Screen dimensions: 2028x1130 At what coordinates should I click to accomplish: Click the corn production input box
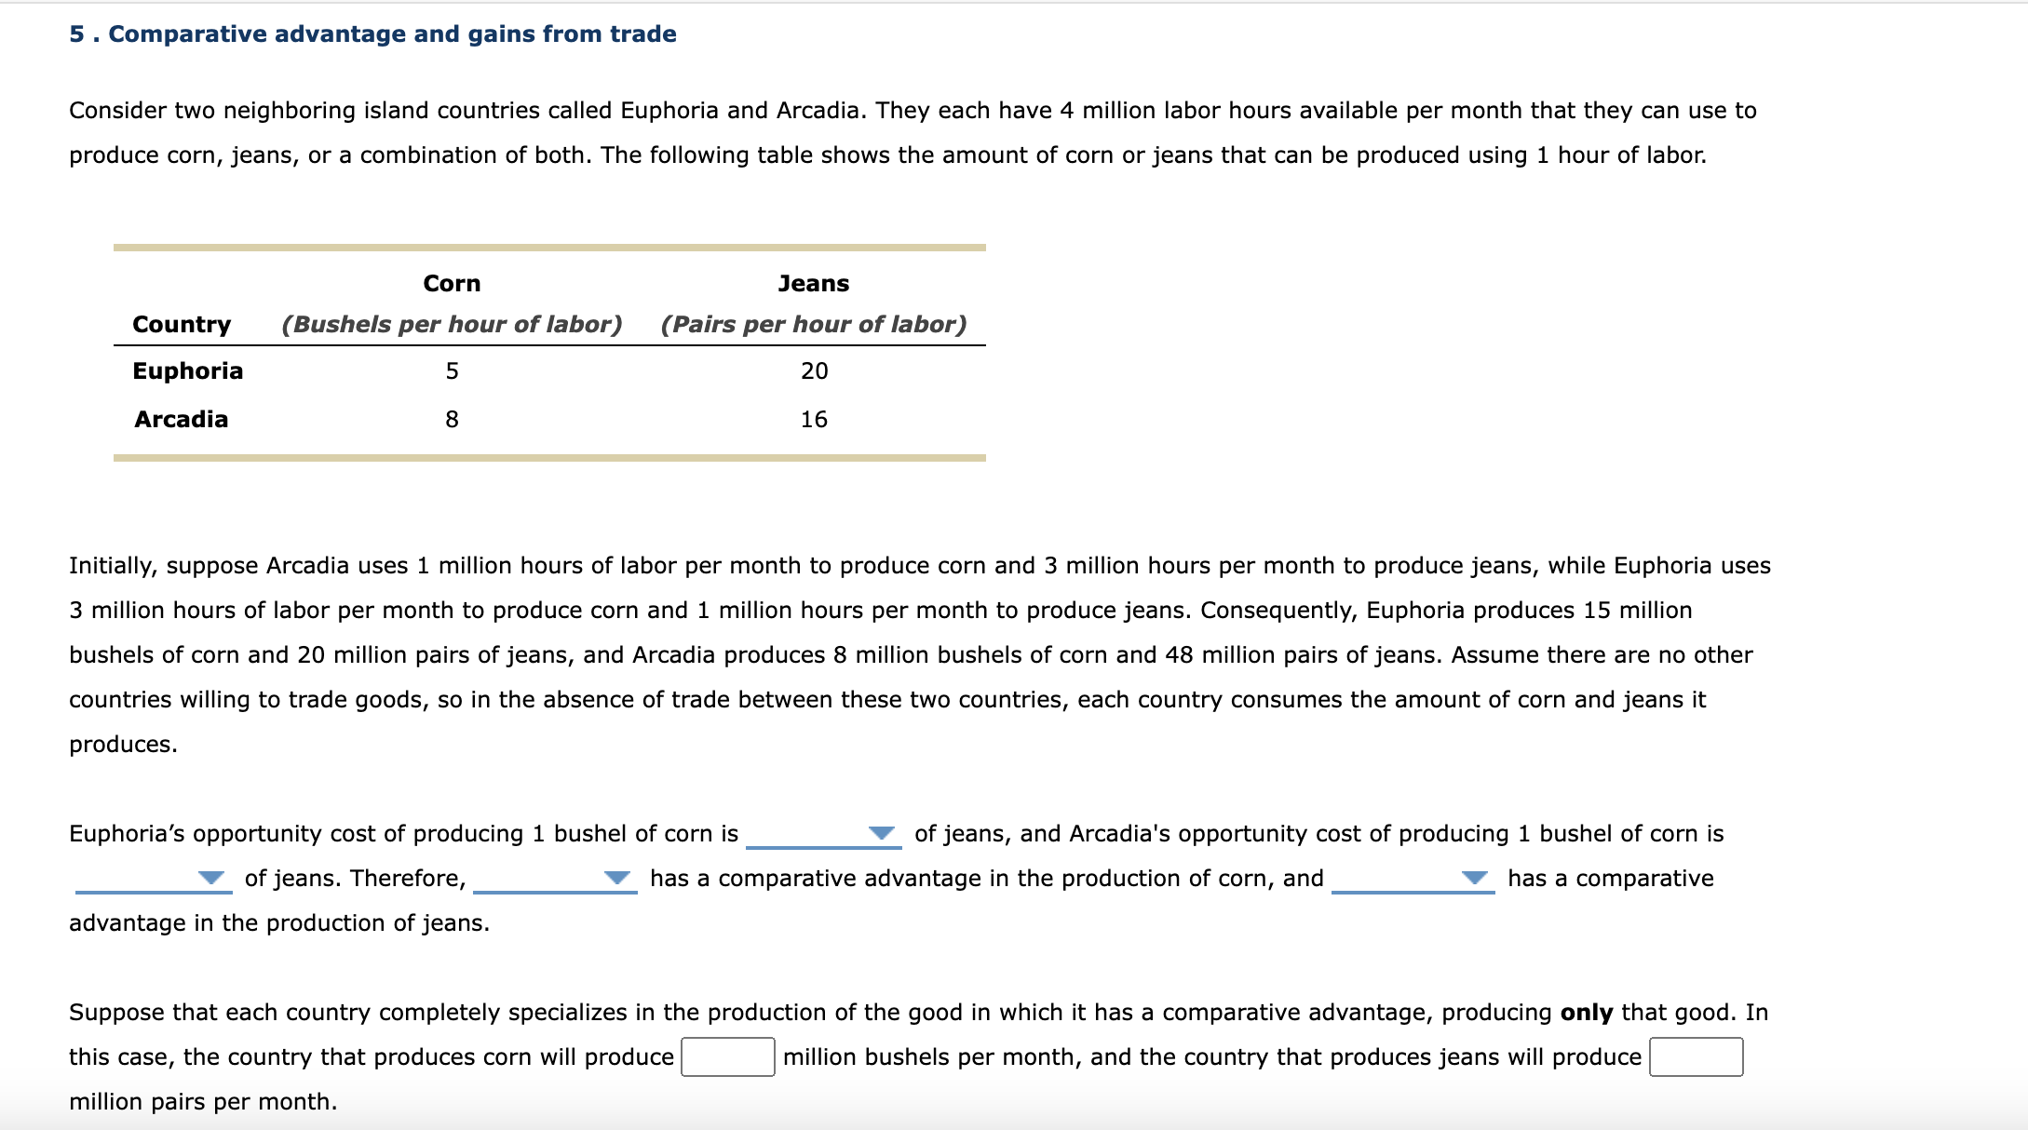[x=727, y=1056]
